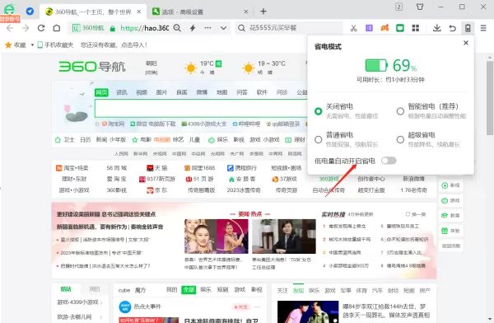Click the 360 browser logo icon
This screenshot has height=323, width=494.
click(x=9, y=9)
